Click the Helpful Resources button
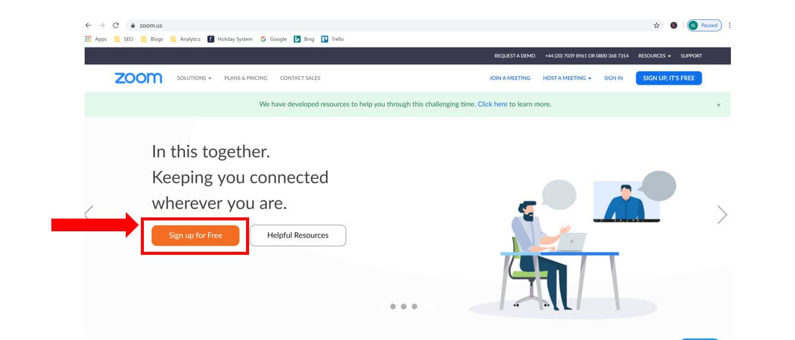This screenshot has width=795, height=340. coord(297,235)
